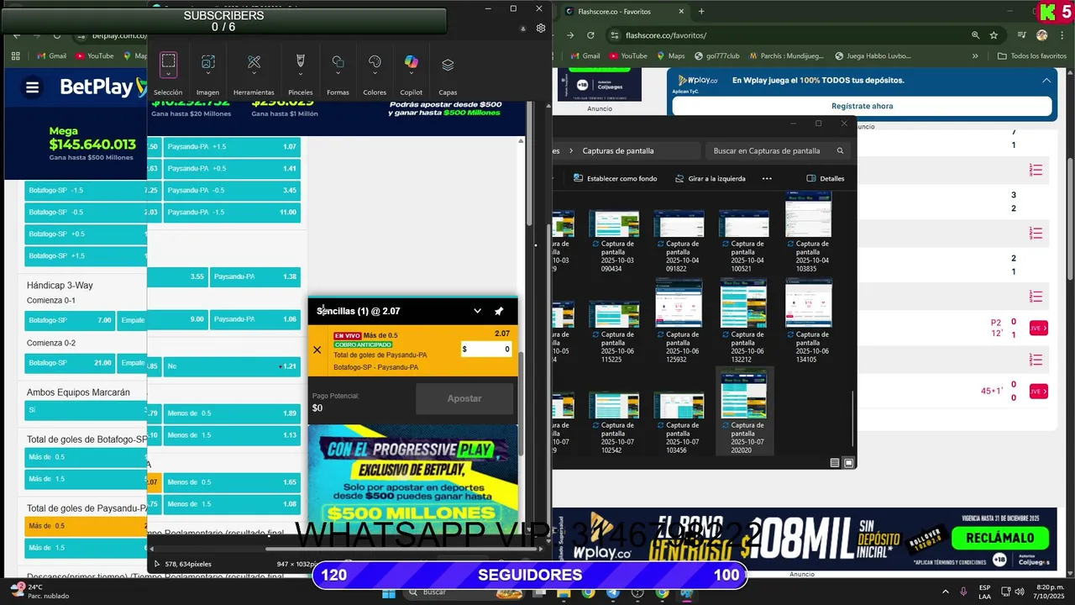Viewport: 1075px width, 605px height.
Task: Click Regístrate ahora button
Action: tap(862, 106)
